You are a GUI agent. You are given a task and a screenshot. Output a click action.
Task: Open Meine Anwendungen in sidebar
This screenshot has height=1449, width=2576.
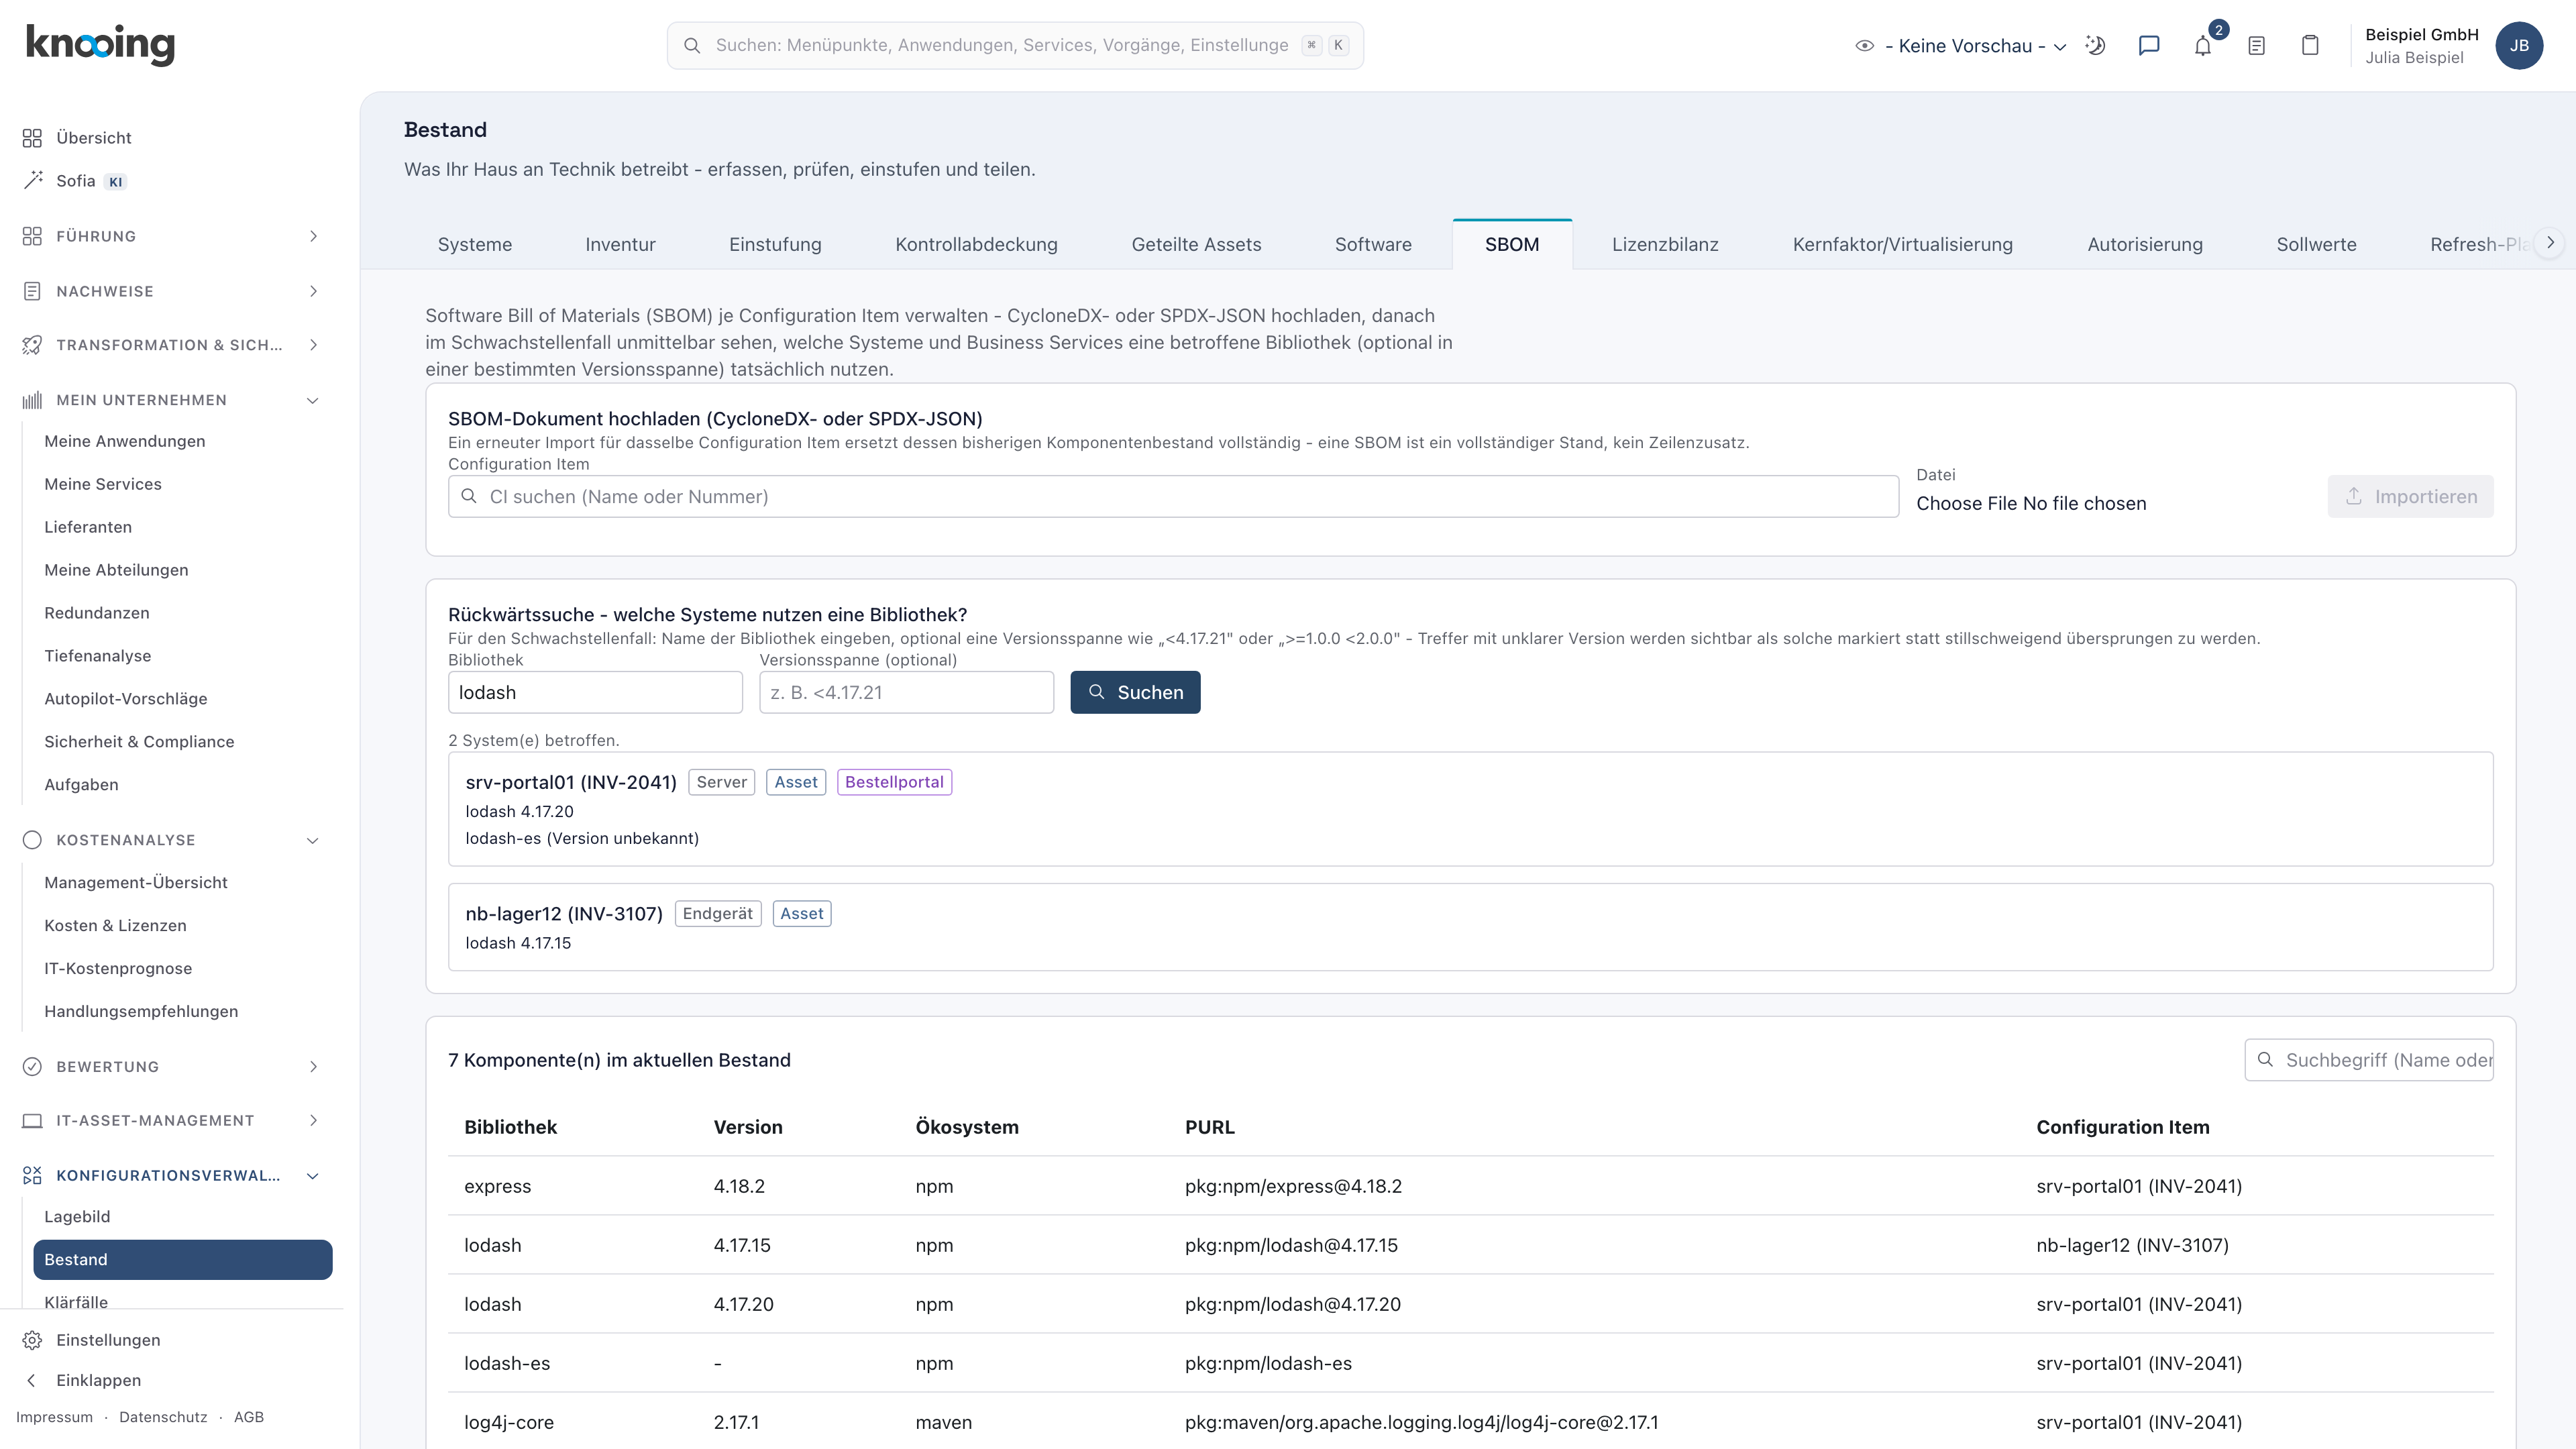(125, 441)
